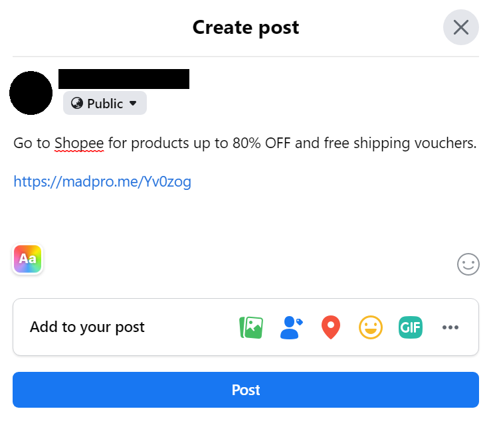
Task: Open more post options (three dots)
Action: pos(450,327)
